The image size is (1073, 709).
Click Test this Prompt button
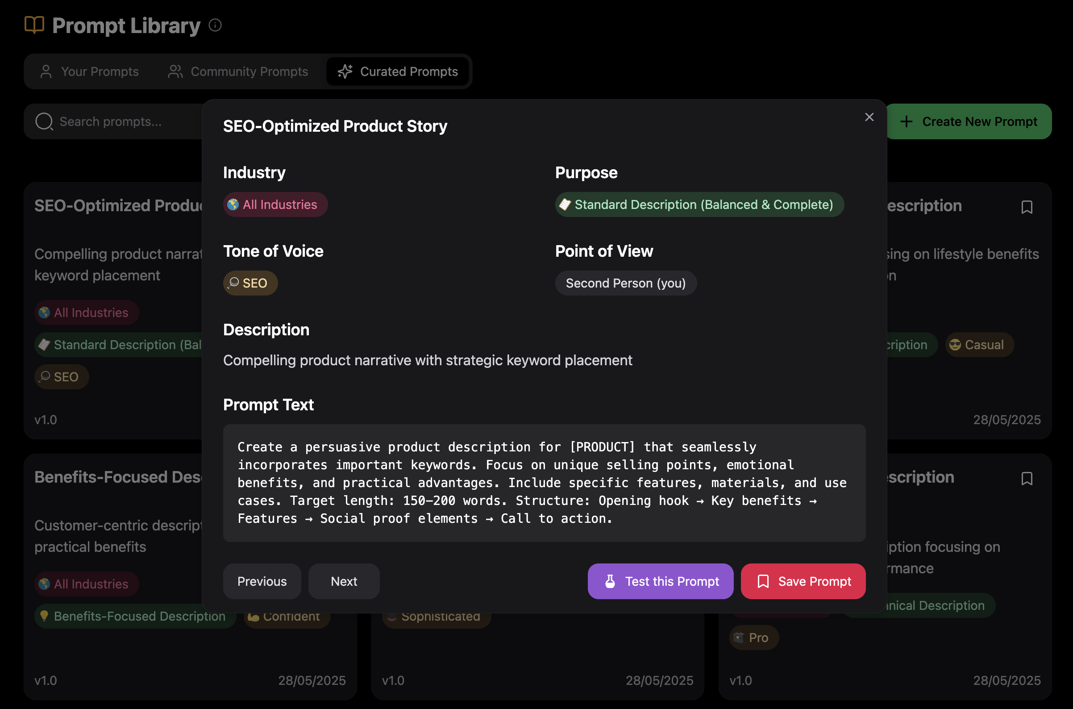[x=660, y=581]
